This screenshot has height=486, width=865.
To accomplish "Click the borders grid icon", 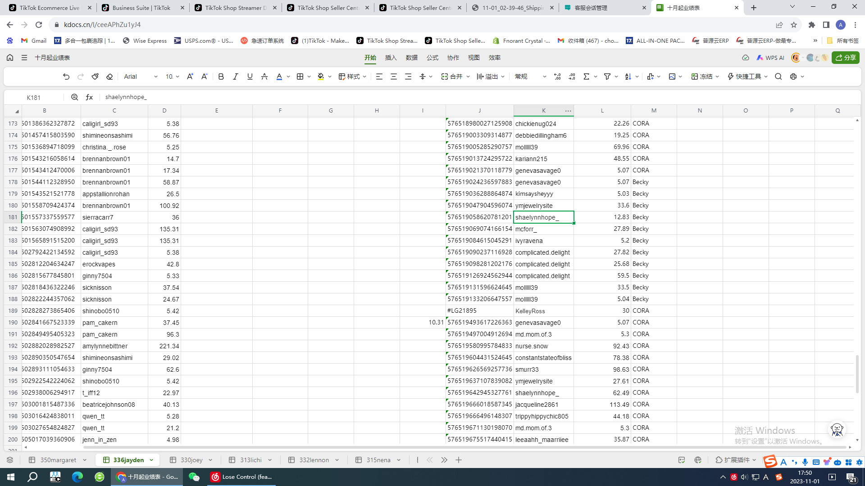I will (300, 76).
